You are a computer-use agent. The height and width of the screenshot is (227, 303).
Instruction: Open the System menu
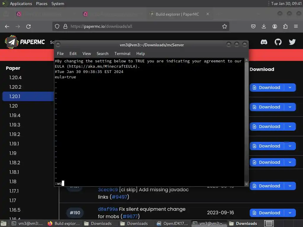pyautogui.click(x=58, y=4)
